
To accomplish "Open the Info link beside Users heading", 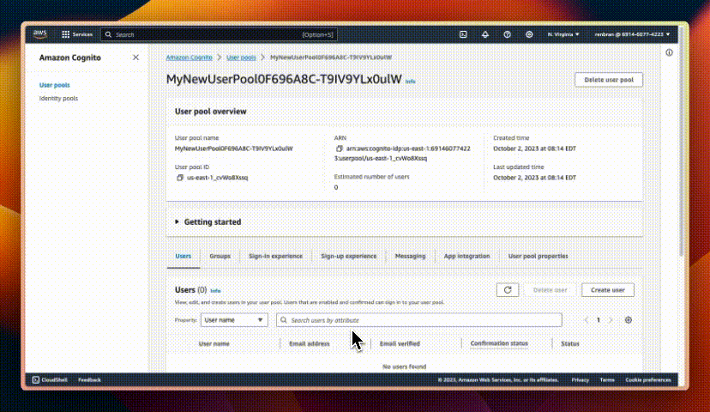I will pos(215,290).
